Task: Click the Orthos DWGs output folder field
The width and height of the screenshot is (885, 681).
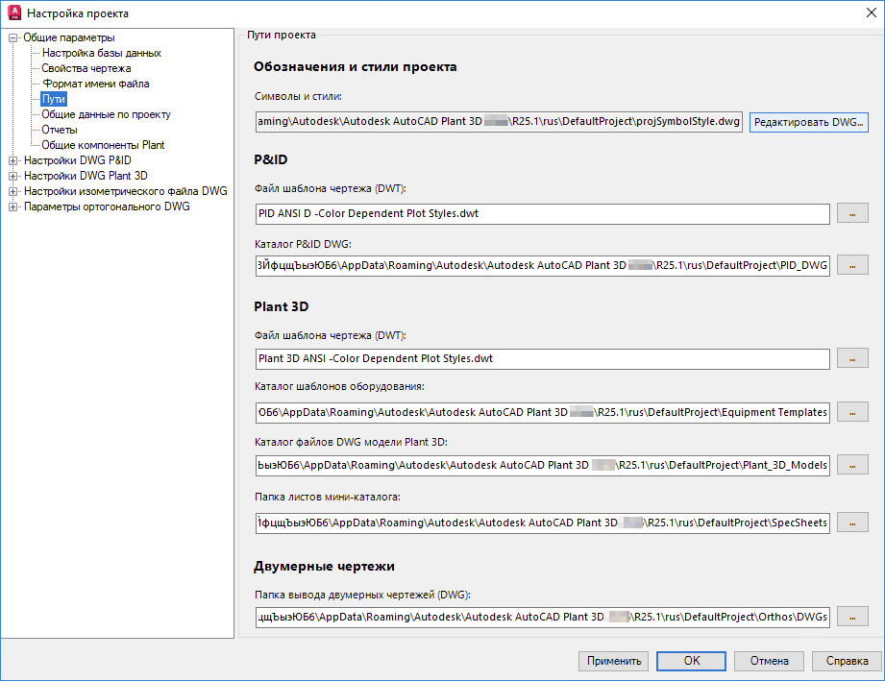Action: pyautogui.click(x=542, y=618)
